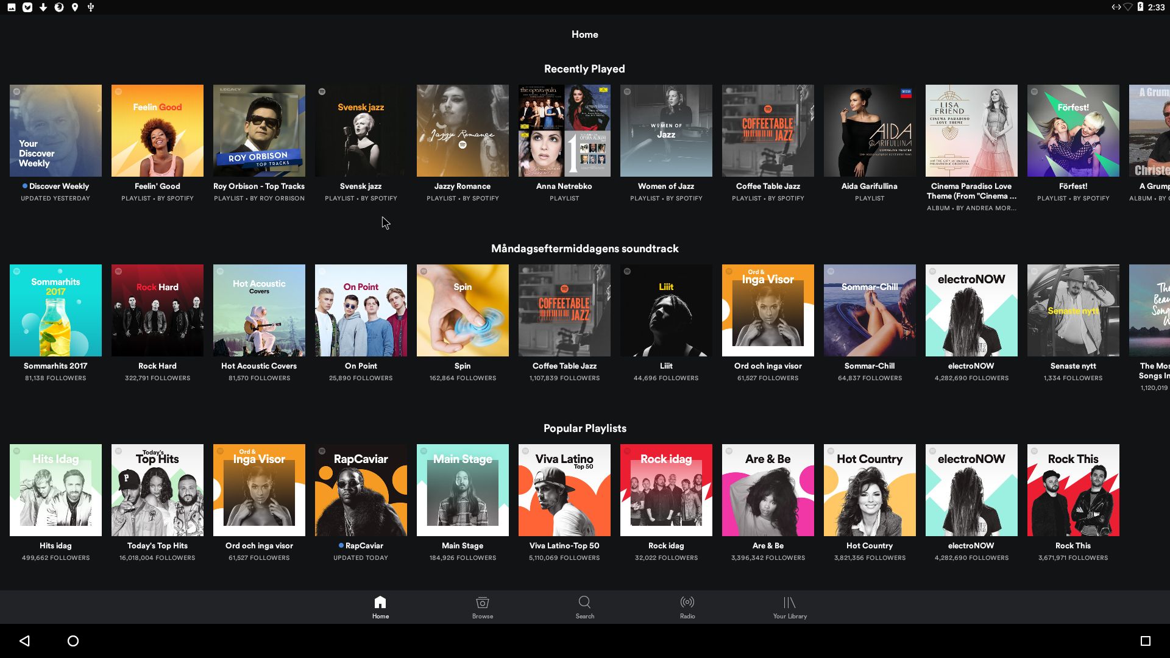Open Hot Country playlist cover
The image size is (1170, 658).
870,490
